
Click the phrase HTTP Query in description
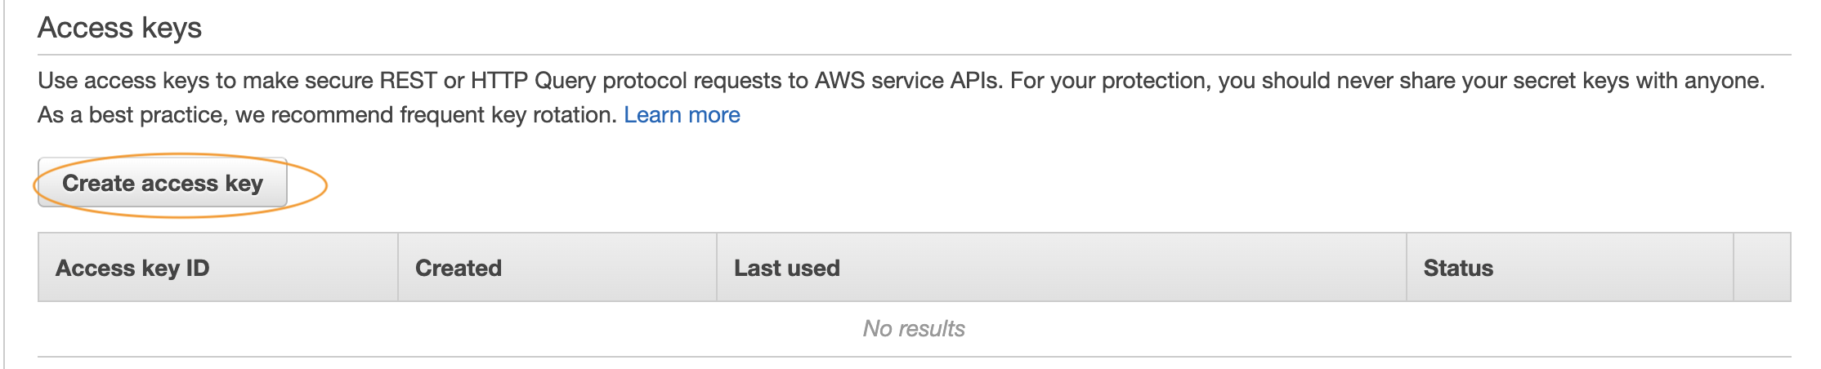(x=534, y=81)
